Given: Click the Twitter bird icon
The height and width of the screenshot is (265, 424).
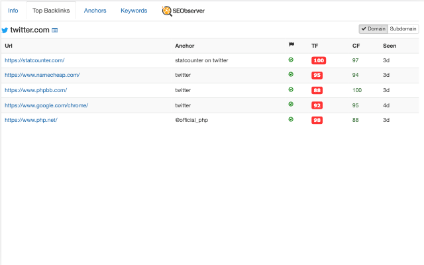Looking at the screenshot, I should [x=5, y=30].
